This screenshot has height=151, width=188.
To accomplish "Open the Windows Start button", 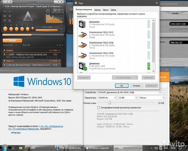I will [x=4, y=148].
